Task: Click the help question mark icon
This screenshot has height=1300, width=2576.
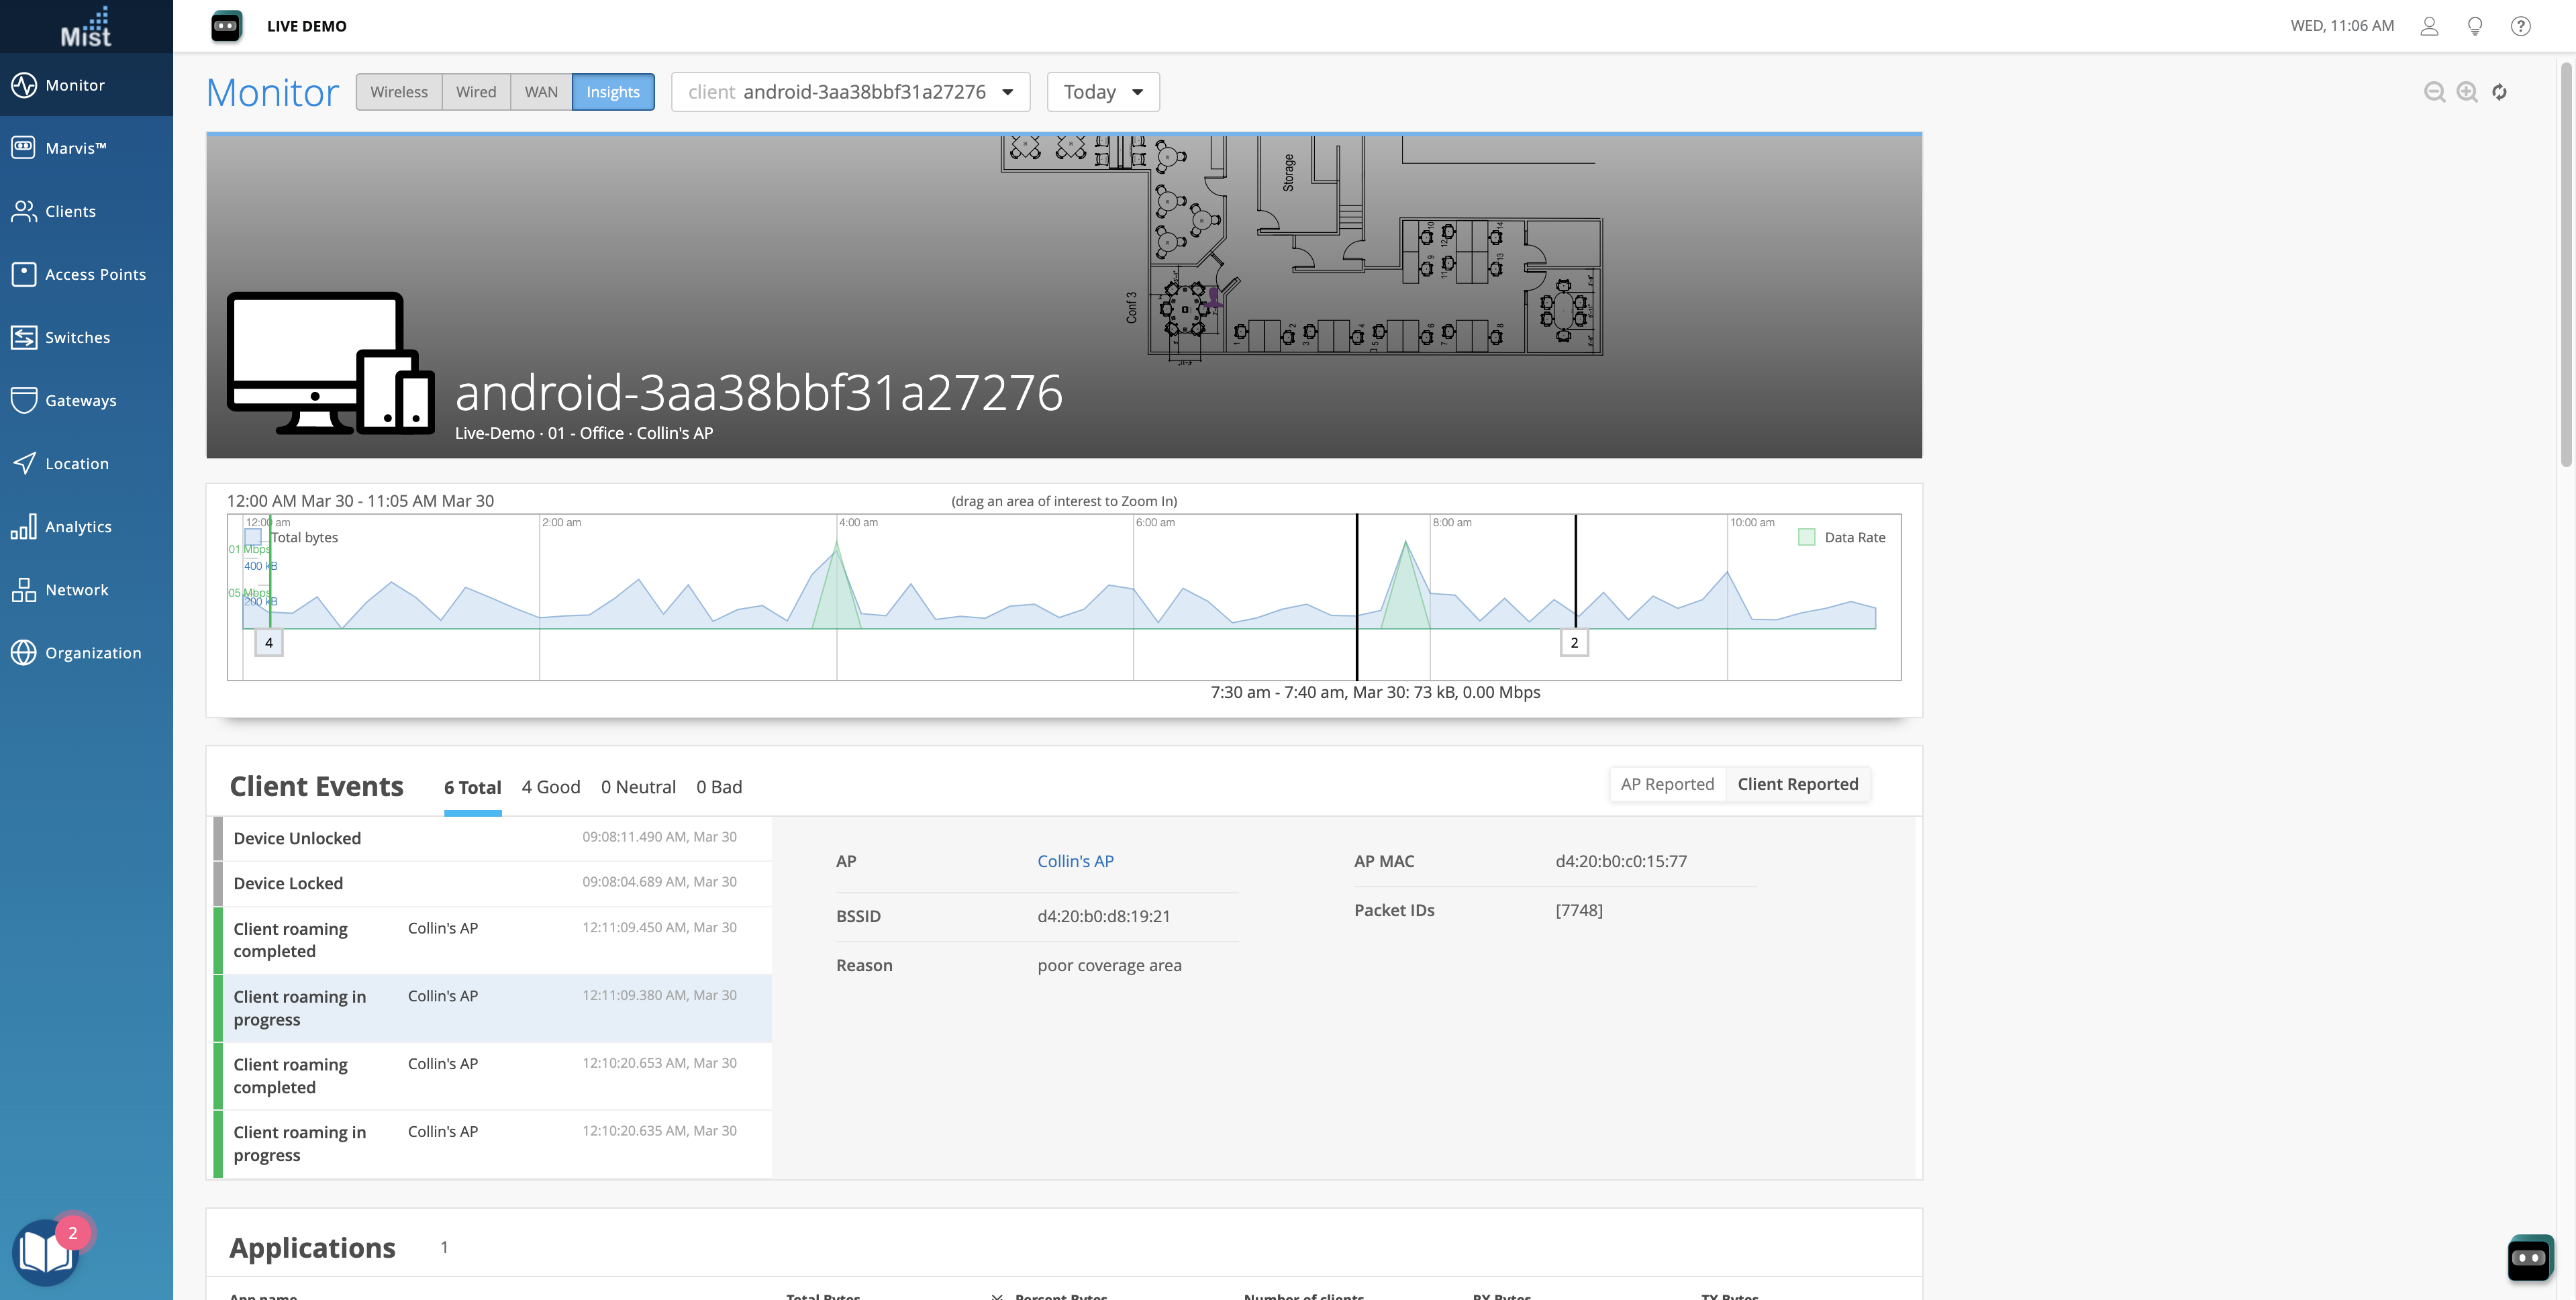Action: point(2520,26)
